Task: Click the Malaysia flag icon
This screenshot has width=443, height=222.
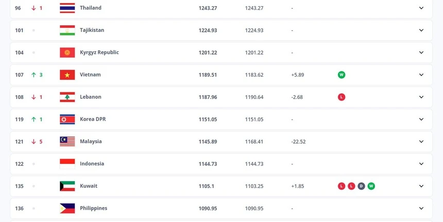Action: (67, 141)
